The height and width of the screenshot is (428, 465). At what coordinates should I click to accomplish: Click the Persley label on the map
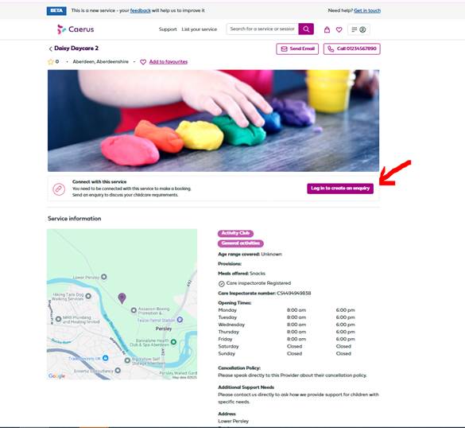click(x=164, y=329)
